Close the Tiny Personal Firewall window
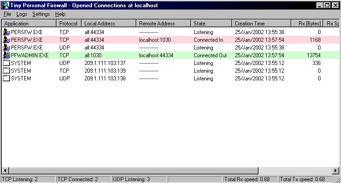 [336, 5]
